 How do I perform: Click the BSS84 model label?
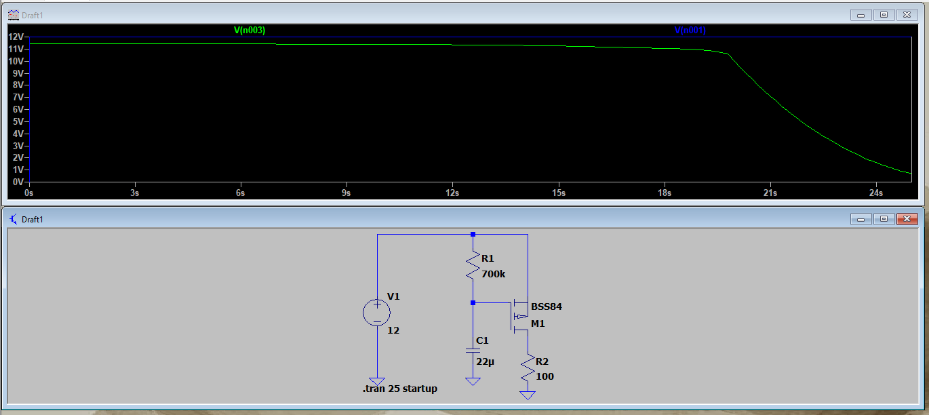tap(547, 307)
